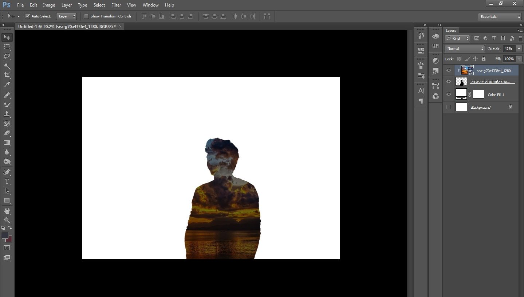This screenshot has height=297, width=524.
Task: Select the Magic Wand tool
Action: [7, 66]
